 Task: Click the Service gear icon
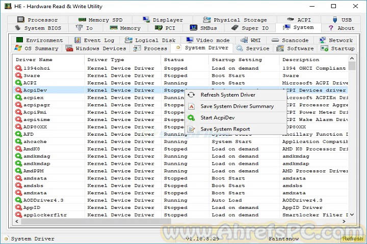[x=239, y=48]
